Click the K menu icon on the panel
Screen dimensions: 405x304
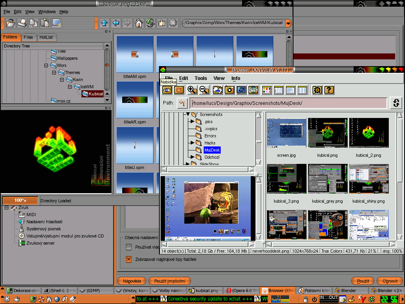point(6,299)
